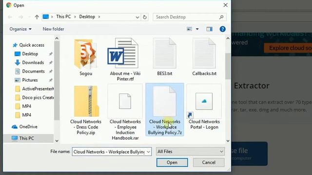The image size is (312, 175).
Task: Select the BES3.txt file icon
Action: click(165, 53)
